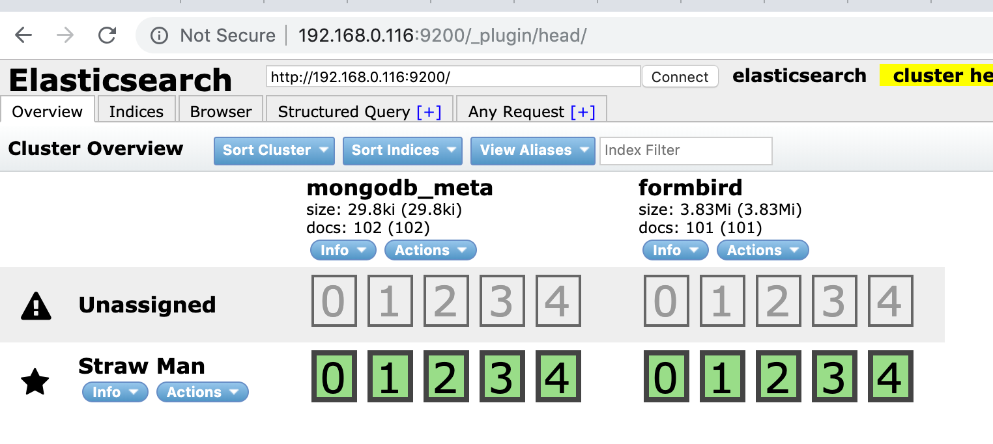Focus the browser address bar URL
This screenshot has width=993, height=444.
tap(442, 35)
